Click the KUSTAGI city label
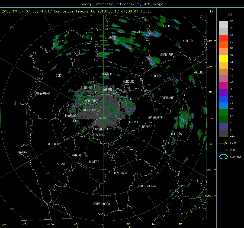Viewport: 244px width, 228px height. pyautogui.click(x=136, y=99)
